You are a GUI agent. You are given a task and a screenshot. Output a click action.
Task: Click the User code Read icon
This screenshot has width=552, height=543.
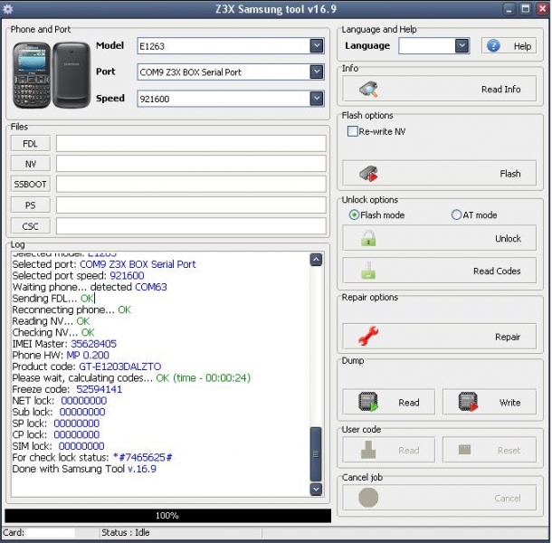coord(368,450)
